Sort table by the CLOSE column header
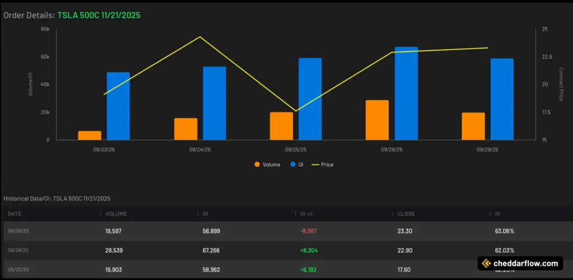This screenshot has height=280, width=573. click(x=406, y=214)
